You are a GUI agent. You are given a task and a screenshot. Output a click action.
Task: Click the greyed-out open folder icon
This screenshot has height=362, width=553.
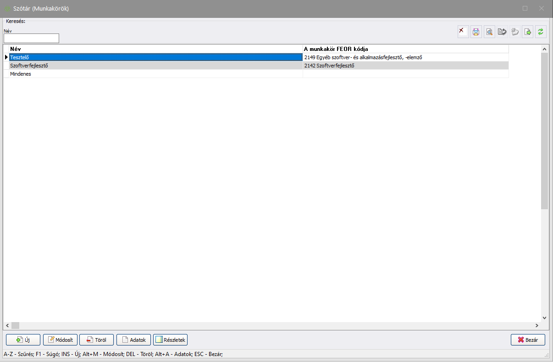coord(515,32)
